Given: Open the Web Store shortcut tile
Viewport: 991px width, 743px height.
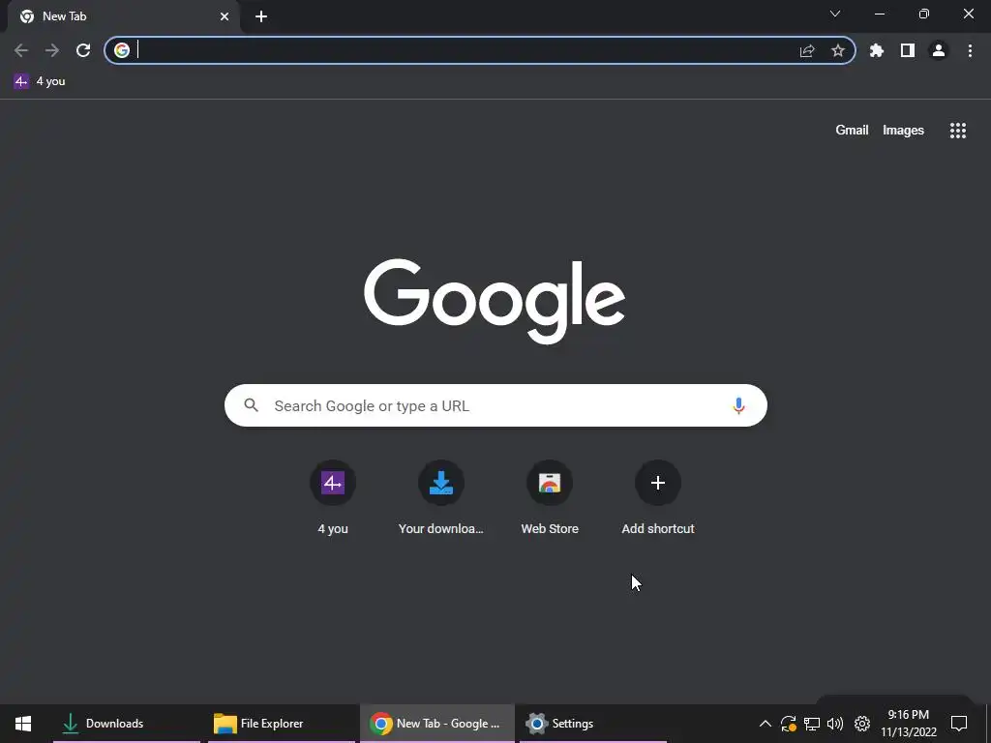Looking at the screenshot, I should click(550, 498).
